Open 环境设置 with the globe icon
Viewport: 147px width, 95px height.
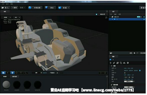point(35,8)
